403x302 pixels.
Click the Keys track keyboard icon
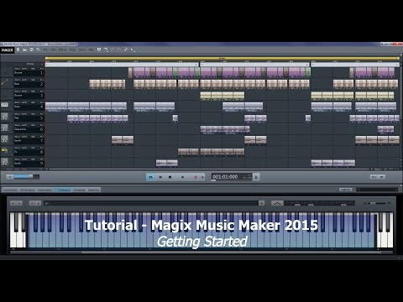click(x=5, y=105)
